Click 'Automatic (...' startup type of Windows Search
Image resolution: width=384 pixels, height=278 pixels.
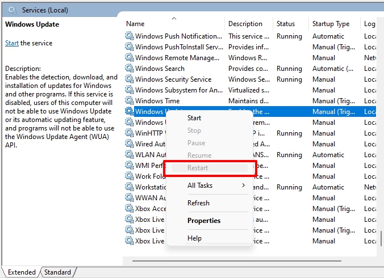click(333, 69)
